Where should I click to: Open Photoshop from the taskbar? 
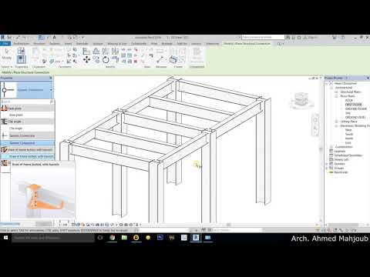click(x=160, y=238)
